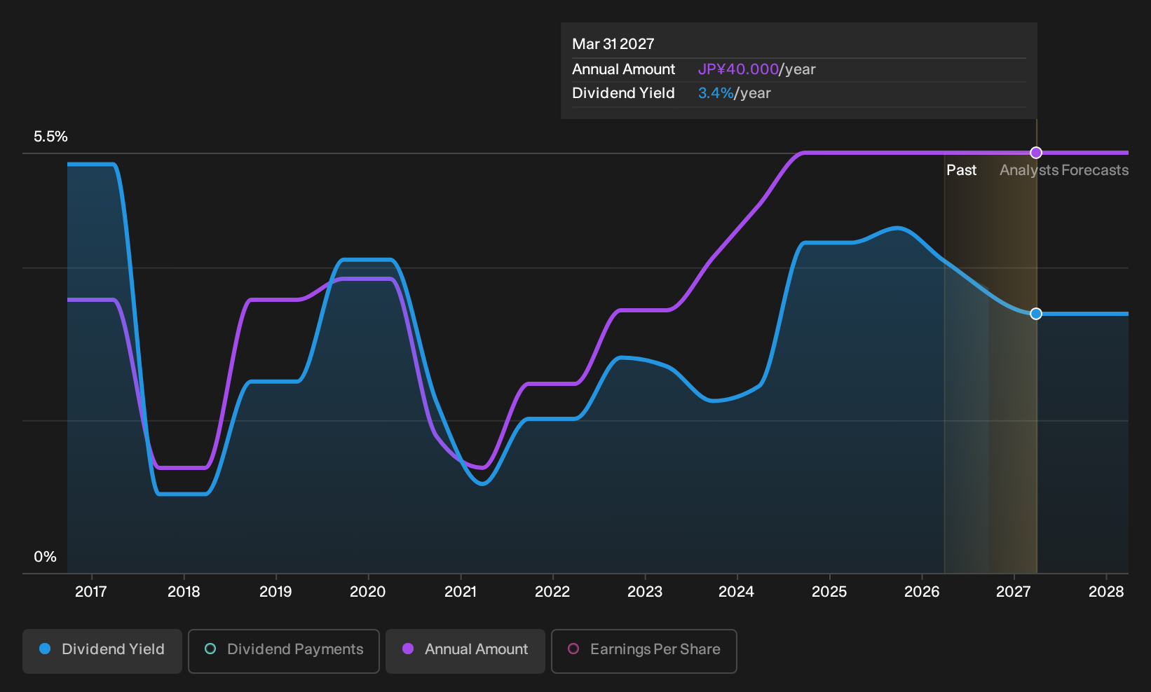The image size is (1151, 692).
Task: Click the 2023 x-axis label
Action: coord(645,592)
